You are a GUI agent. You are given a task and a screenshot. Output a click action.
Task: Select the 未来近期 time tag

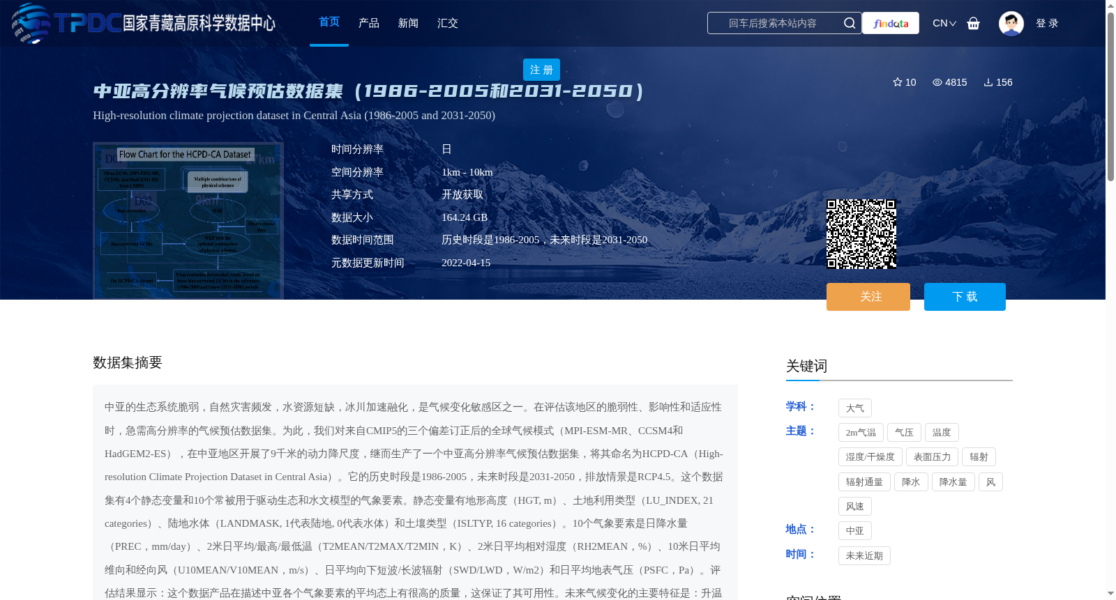[x=864, y=556]
